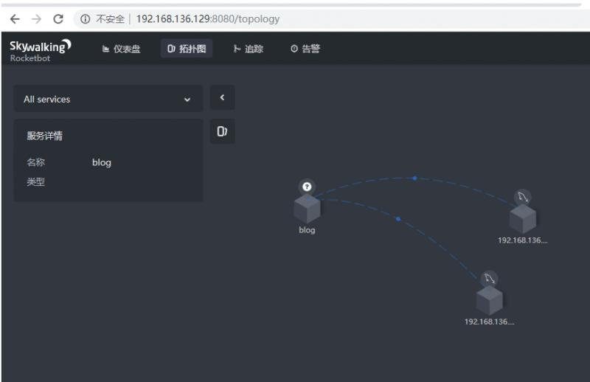590x382 pixels.
Task: Click blue dot on upper dashed link
Action: click(414, 178)
